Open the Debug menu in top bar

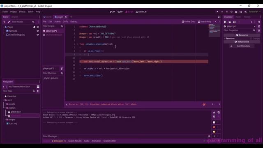tap(22, 12)
